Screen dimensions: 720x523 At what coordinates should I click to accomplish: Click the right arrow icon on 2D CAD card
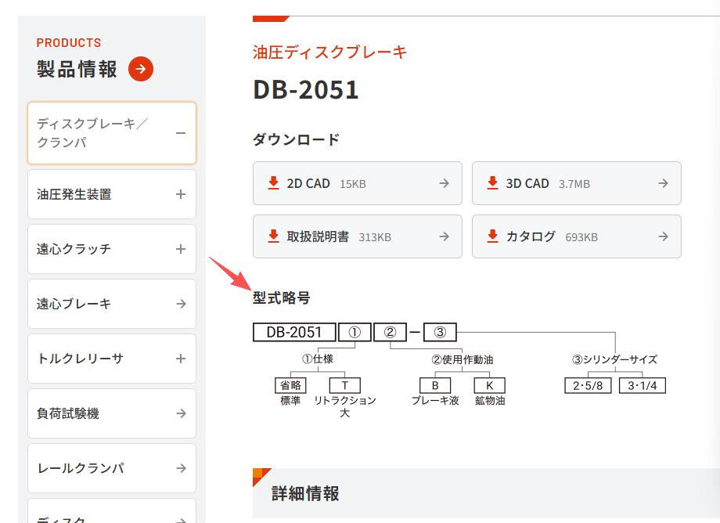(x=444, y=183)
